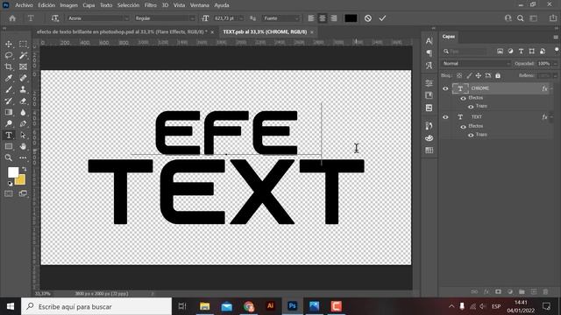
Task: Select the Move tool
Action: (9, 45)
